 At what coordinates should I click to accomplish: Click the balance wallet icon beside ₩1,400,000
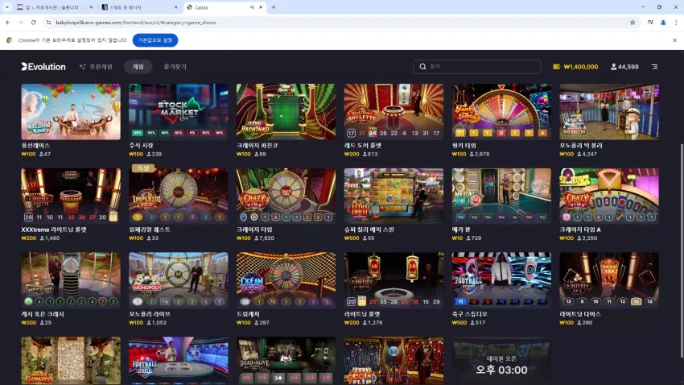(x=556, y=67)
